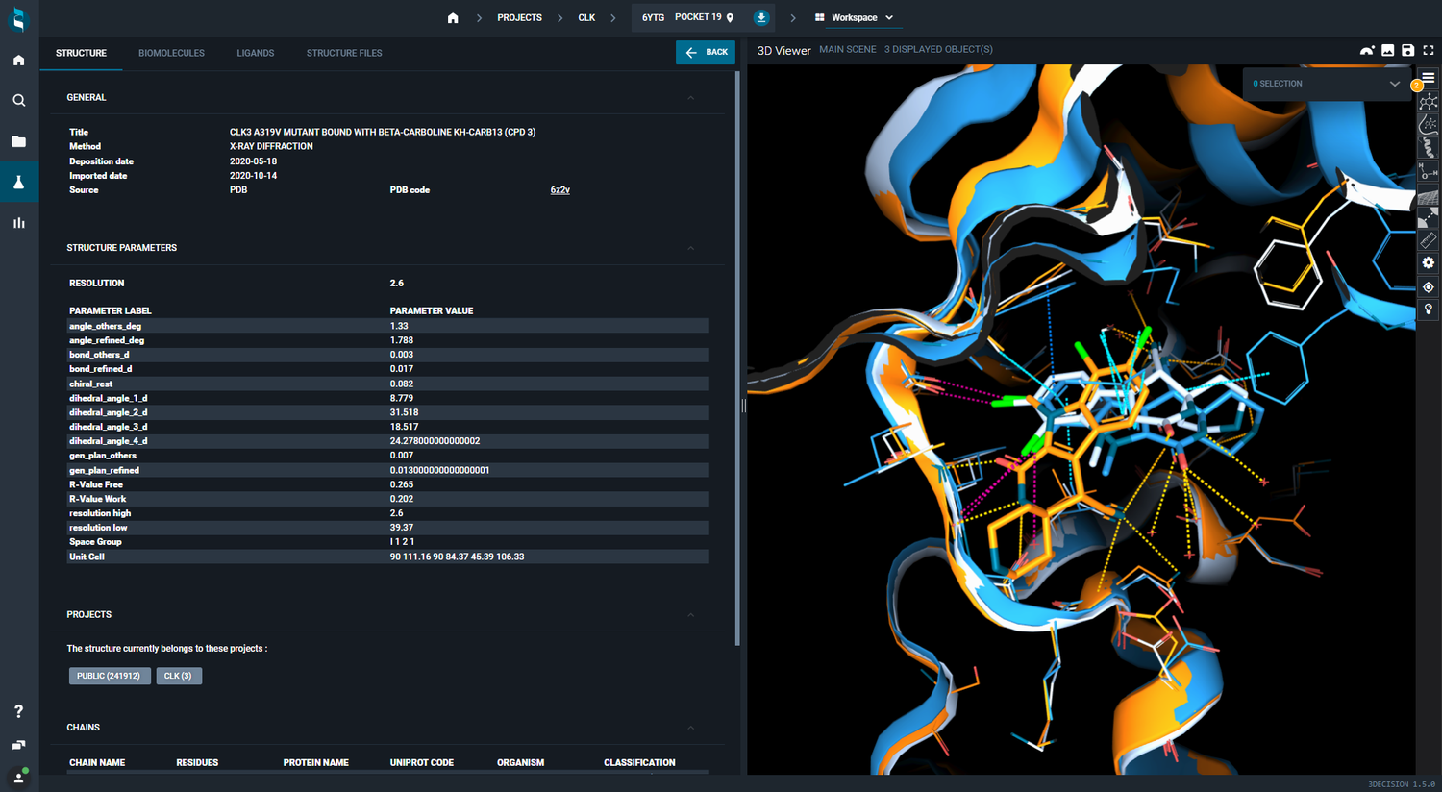Switch to the Ligands tab
Viewport: 1442px width, 792px height.
[x=256, y=53]
